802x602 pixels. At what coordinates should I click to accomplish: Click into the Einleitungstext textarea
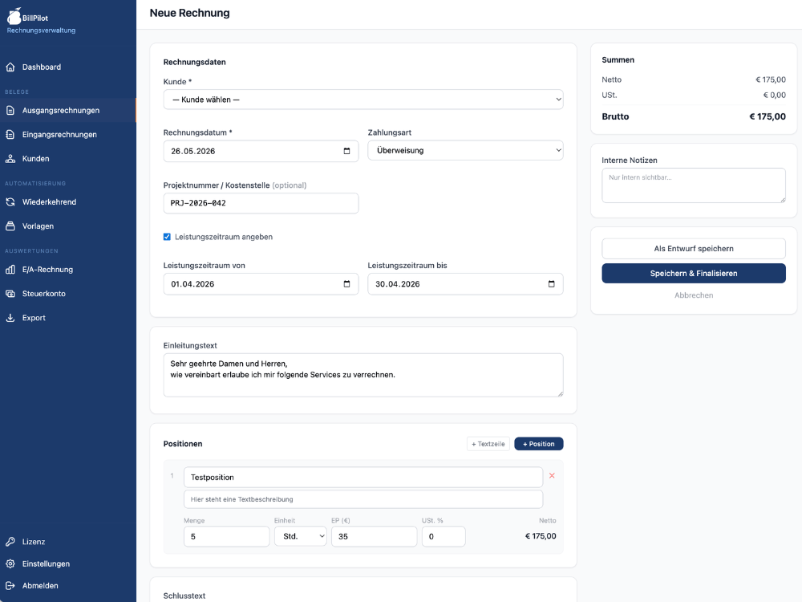pyautogui.click(x=363, y=375)
